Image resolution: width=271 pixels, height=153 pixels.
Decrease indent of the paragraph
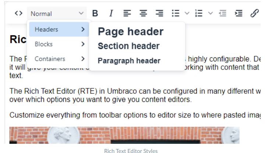pos(223,13)
